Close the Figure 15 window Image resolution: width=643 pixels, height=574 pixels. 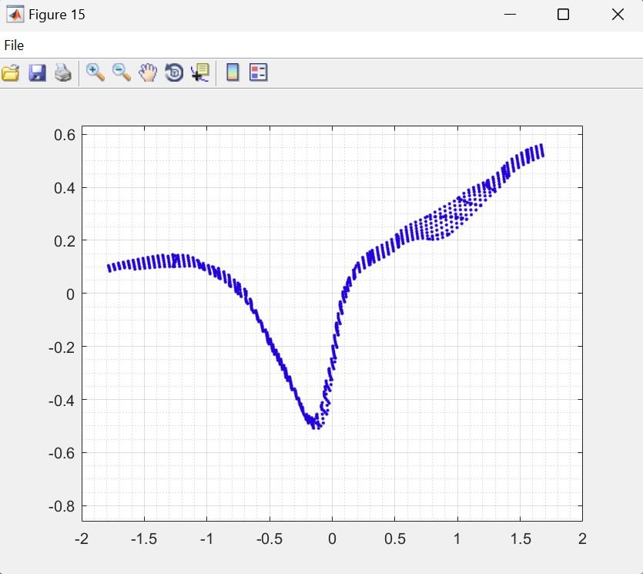coord(618,15)
